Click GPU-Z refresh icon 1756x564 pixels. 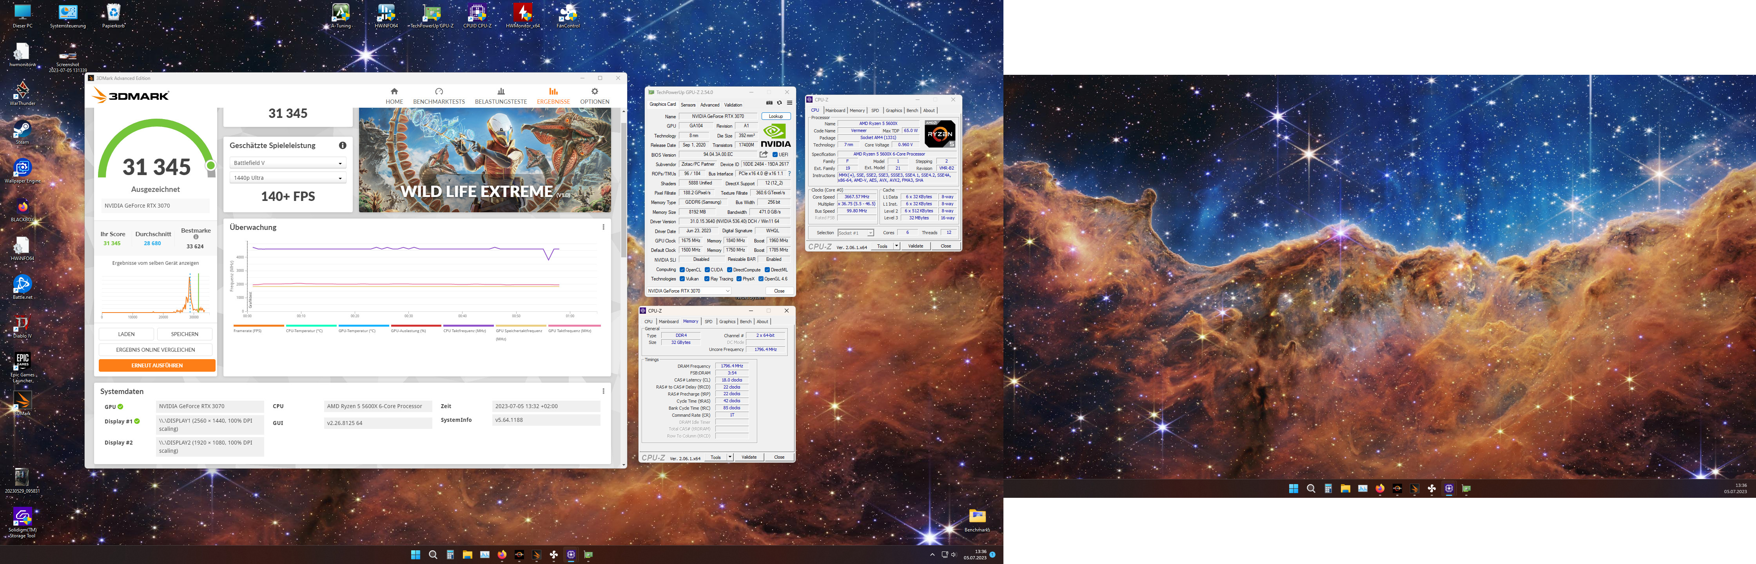pyautogui.click(x=779, y=103)
